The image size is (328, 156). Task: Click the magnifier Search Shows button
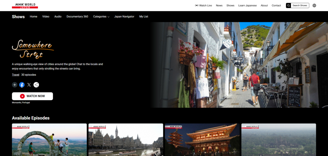(298, 5)
